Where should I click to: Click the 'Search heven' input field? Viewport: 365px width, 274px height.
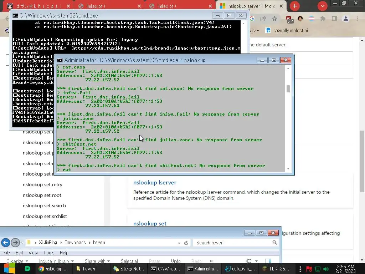click(233, 243)
